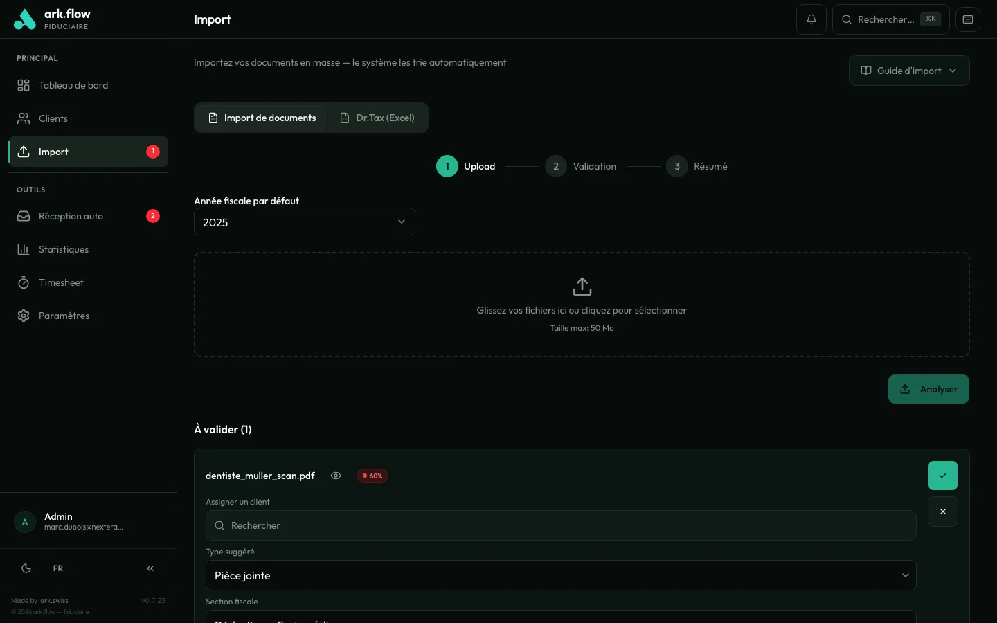Click the notifications bell icon
This screenshot has height=623, width=997.
[811, 19]
